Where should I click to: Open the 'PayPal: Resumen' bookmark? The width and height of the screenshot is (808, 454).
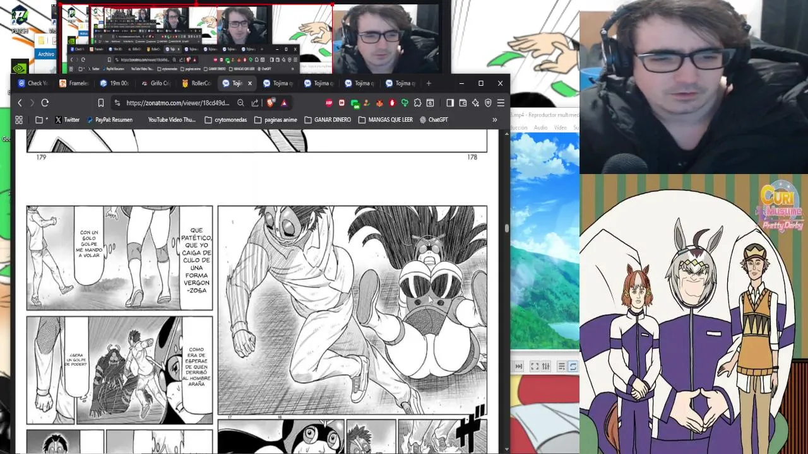point(109,120)
